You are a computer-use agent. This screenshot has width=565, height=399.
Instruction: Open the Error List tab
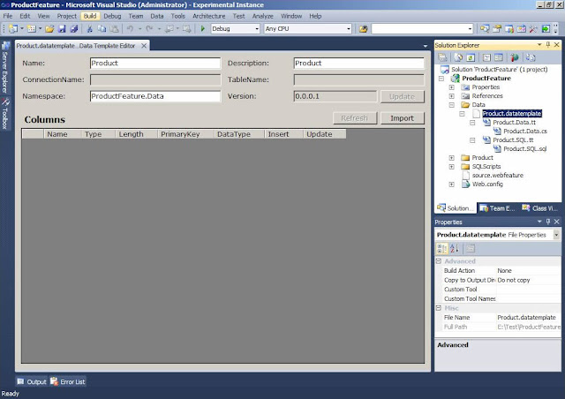[68, 381]
